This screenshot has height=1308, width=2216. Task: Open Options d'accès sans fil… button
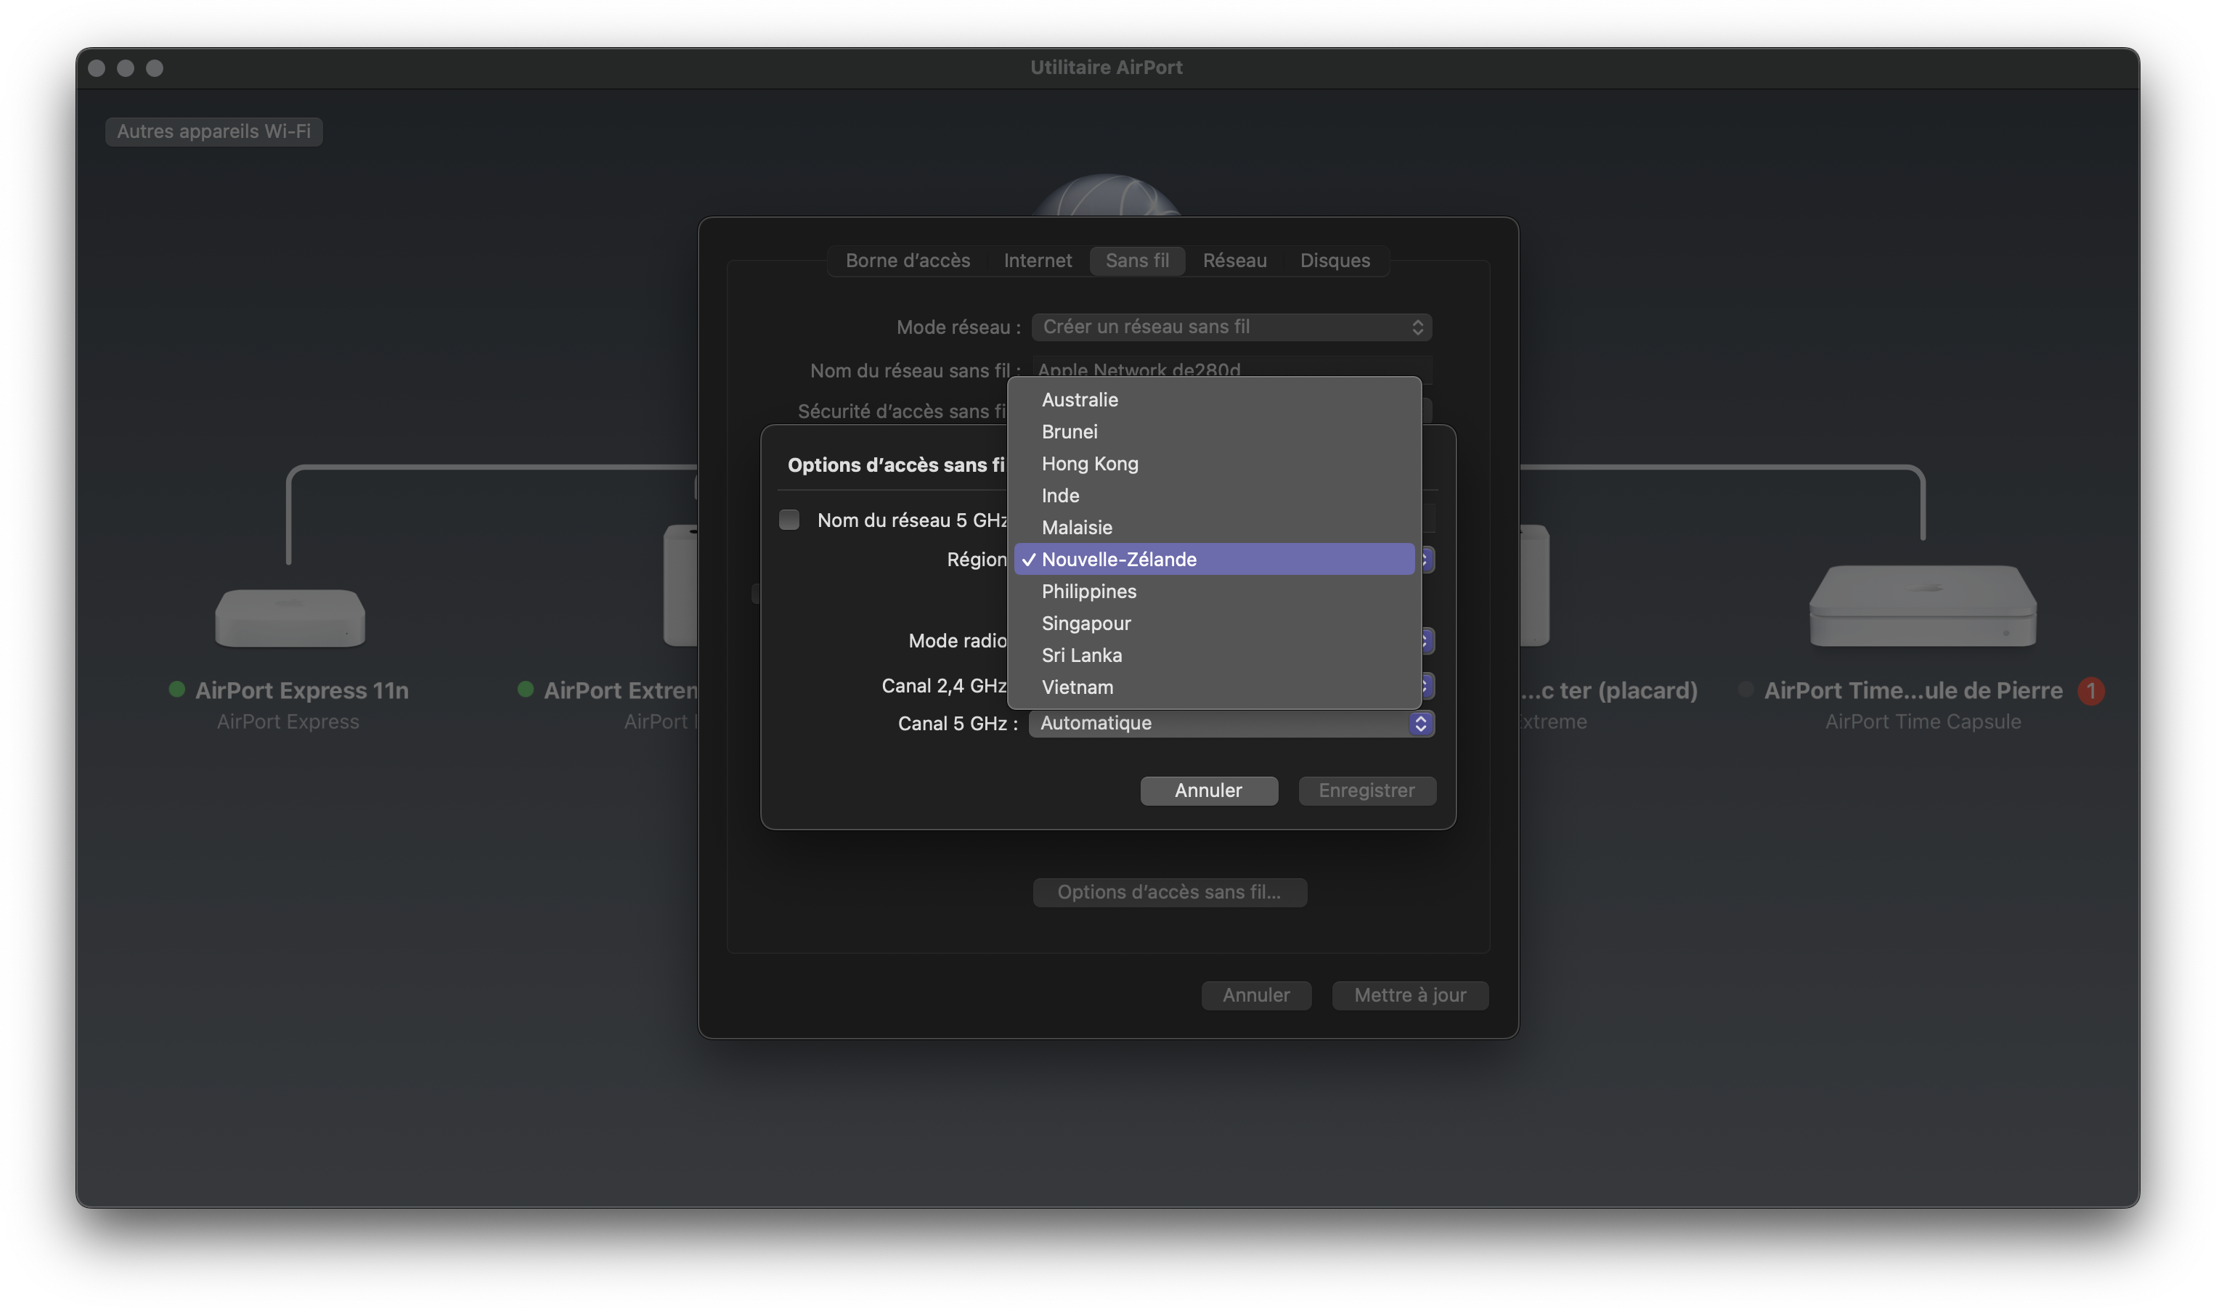[1169, 892]
